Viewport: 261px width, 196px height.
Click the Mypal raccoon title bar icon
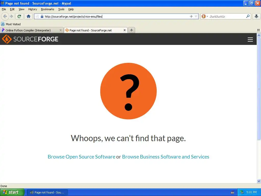point(3,3)
